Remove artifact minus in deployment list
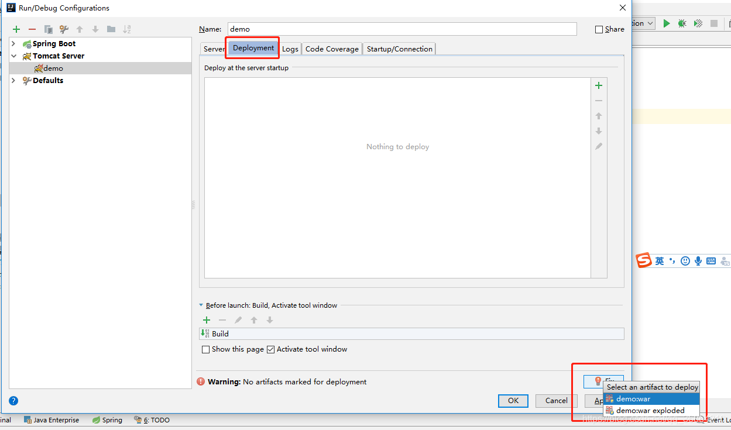This screenshot has height=430, width=731. pyautogui.click(x=599, y=101)
